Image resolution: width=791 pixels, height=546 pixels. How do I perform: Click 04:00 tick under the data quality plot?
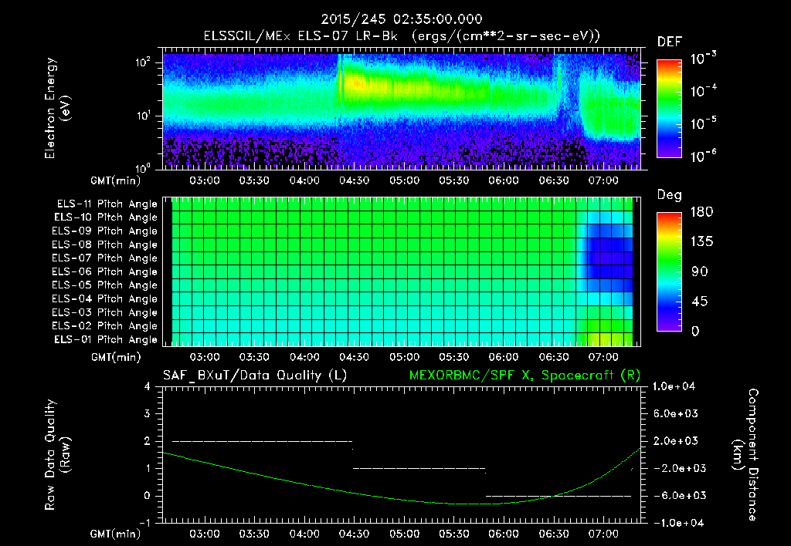[x=304, y=534]
